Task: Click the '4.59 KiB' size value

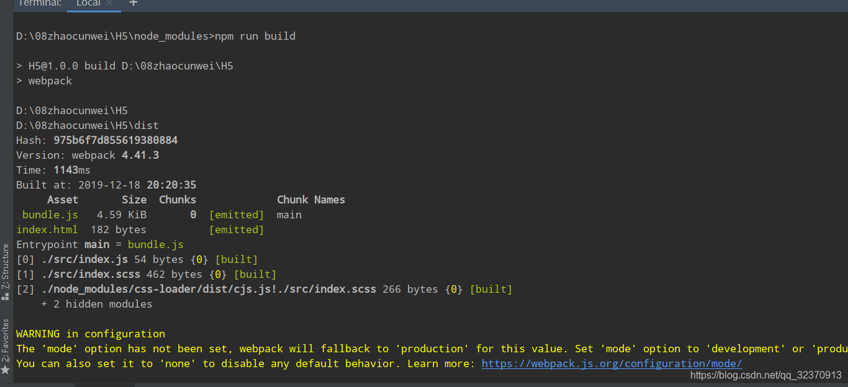Action: (122, 215)
